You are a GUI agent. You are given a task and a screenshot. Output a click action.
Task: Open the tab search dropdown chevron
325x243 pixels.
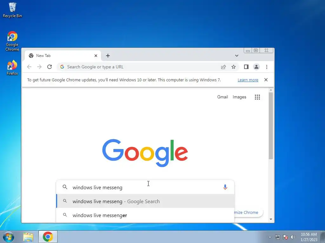pyautogui.click(x=237, y=56)
